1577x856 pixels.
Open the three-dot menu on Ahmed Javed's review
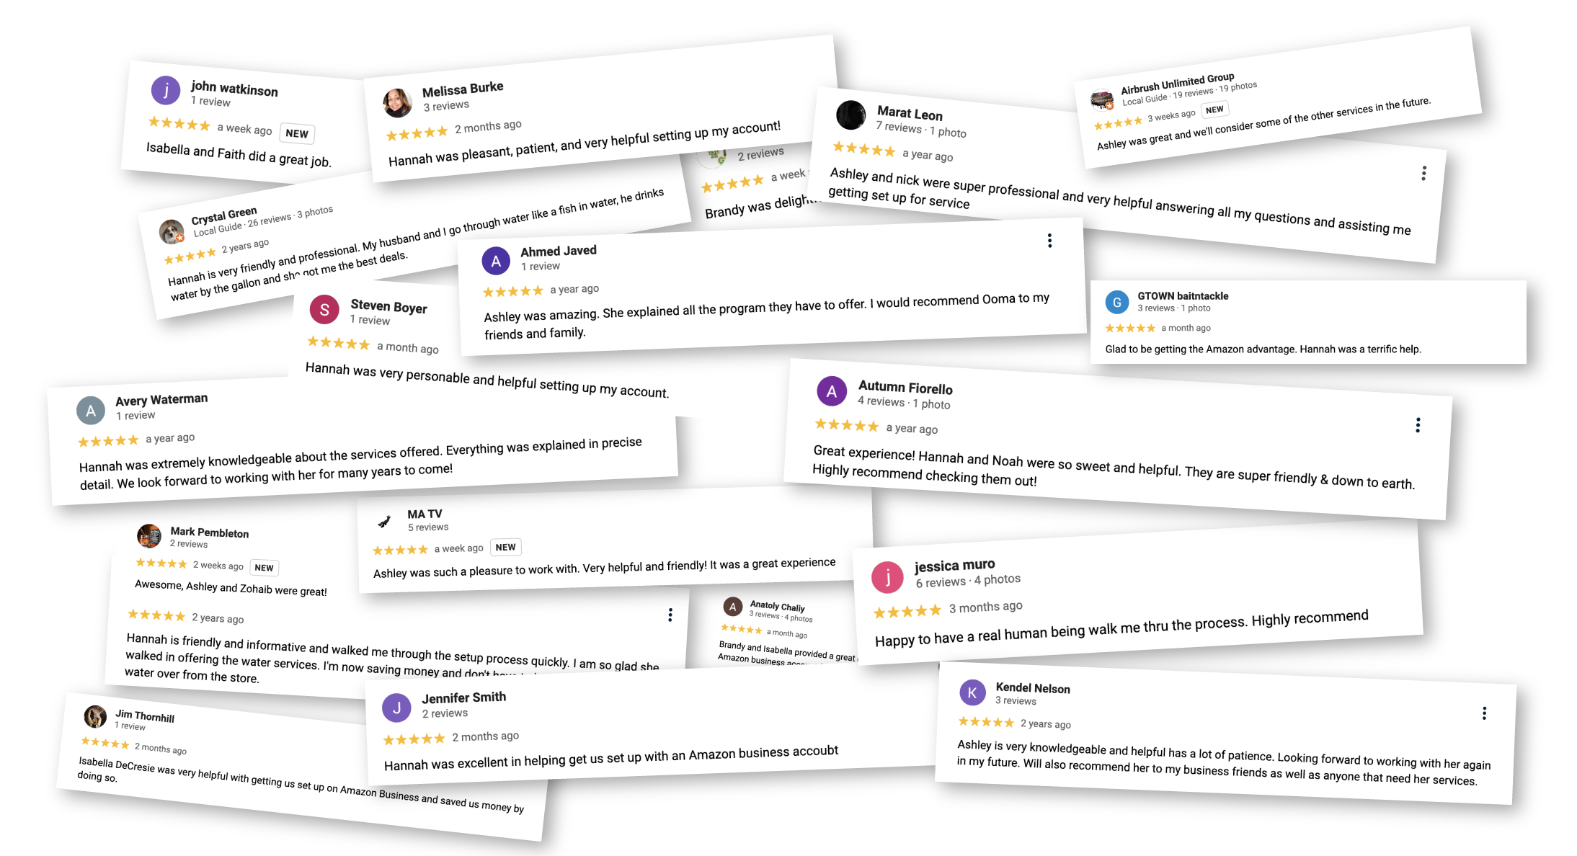(1049, 241)
